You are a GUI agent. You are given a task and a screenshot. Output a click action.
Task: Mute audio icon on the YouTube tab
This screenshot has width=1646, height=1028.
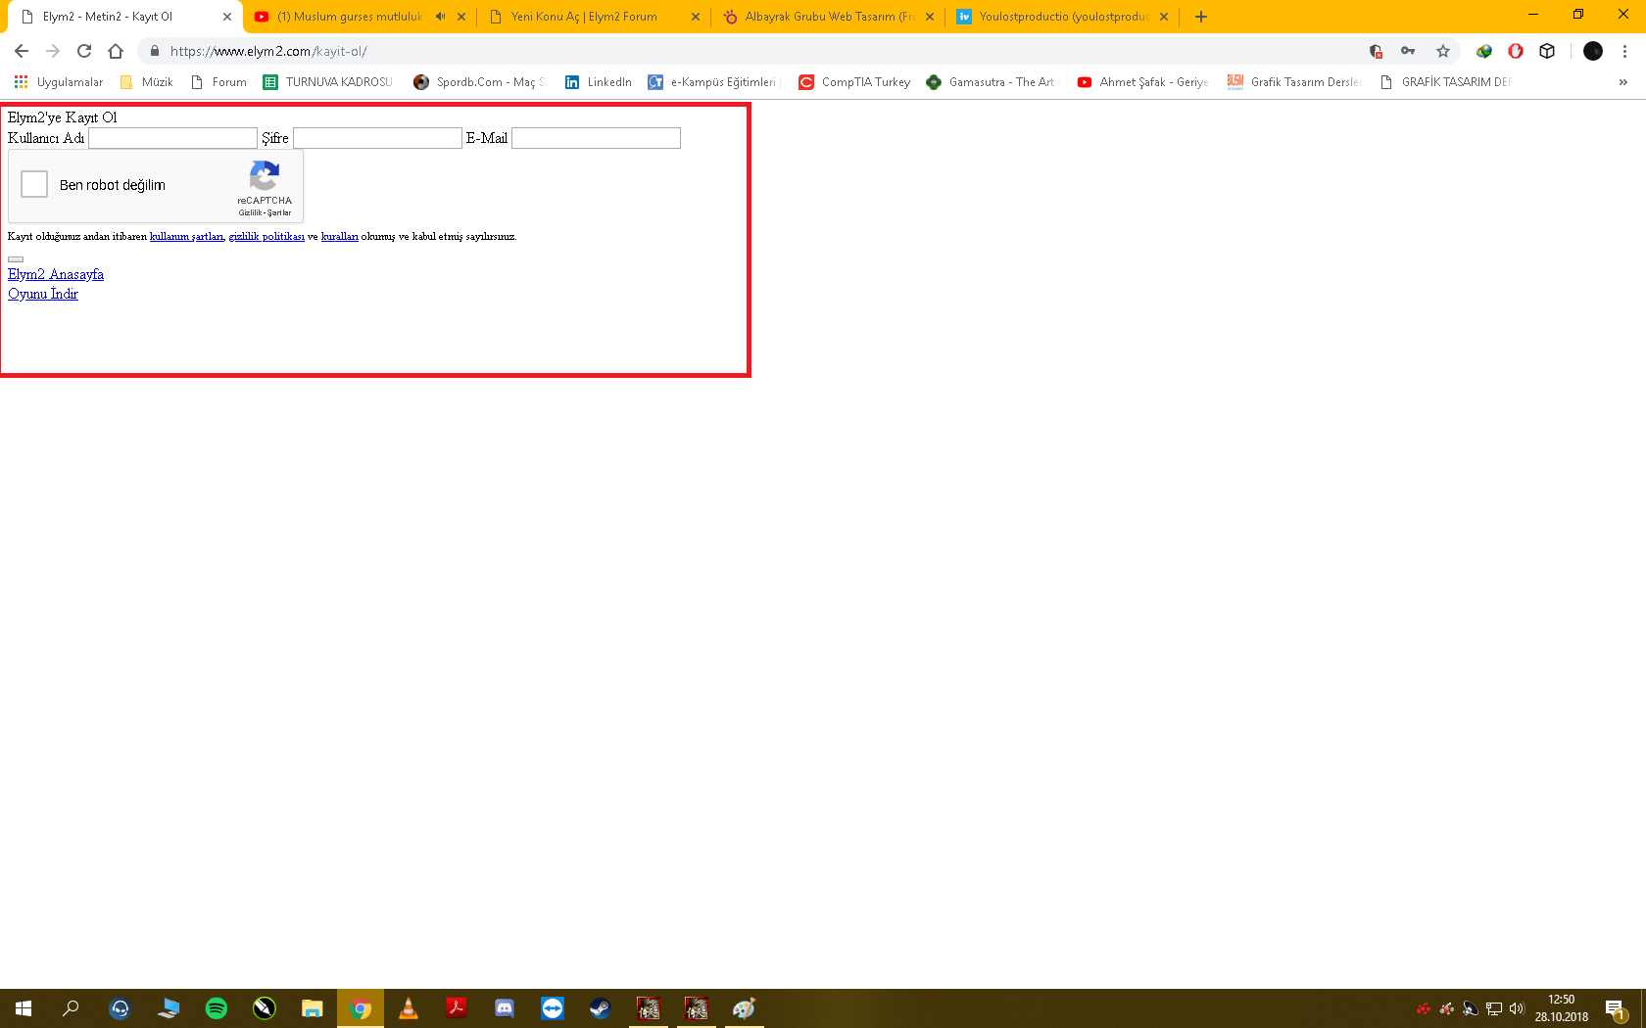(440, 17)
